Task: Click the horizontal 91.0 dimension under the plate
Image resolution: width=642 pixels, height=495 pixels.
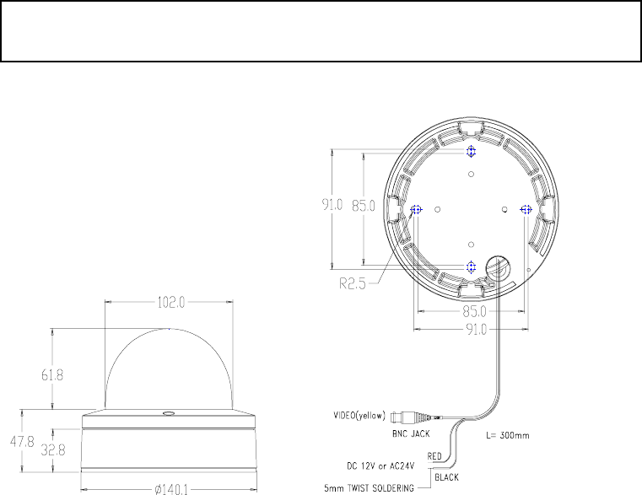Action: tap(477, 329)
